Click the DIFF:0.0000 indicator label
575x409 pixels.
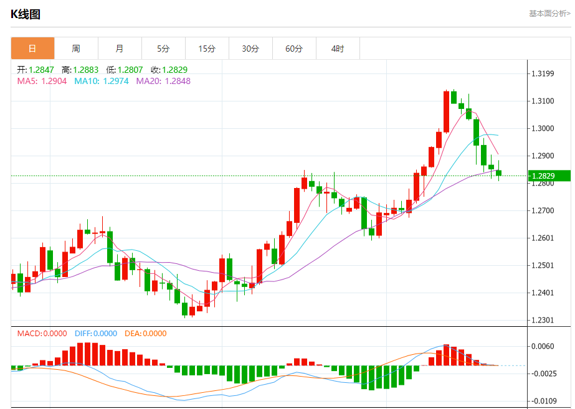[96, 334]
